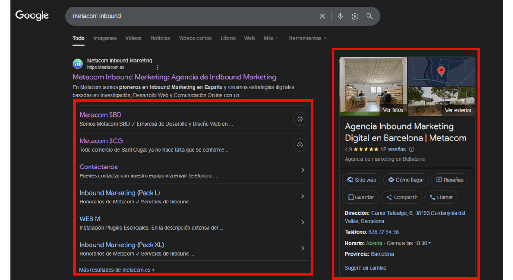
Task: Expand the Contáctanos sitelink chevron
Action: (x=303, y=170)
